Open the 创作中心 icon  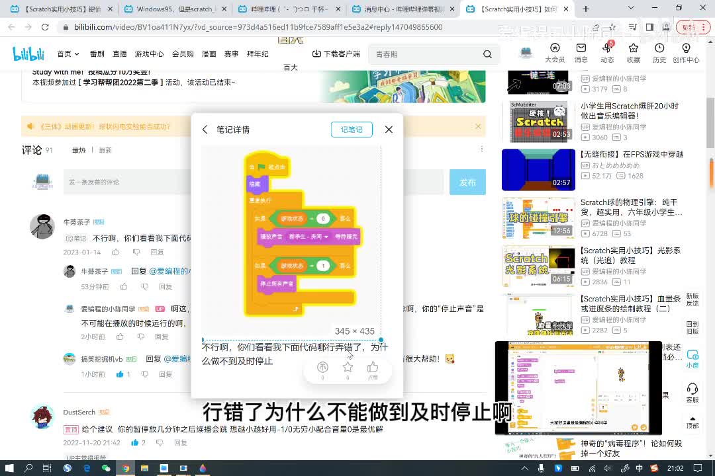pos(686,53)
